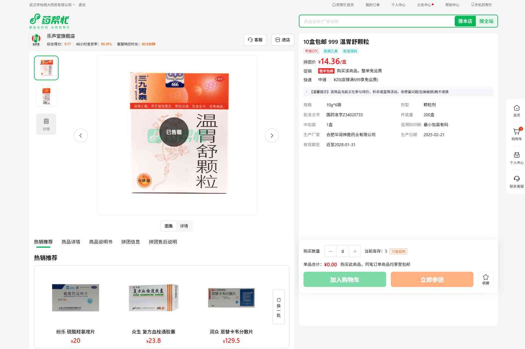The width and height of the screenshot is (525, 349).
Task: Open personal center icon in right sidebar
Action: (x=517, y=155)
